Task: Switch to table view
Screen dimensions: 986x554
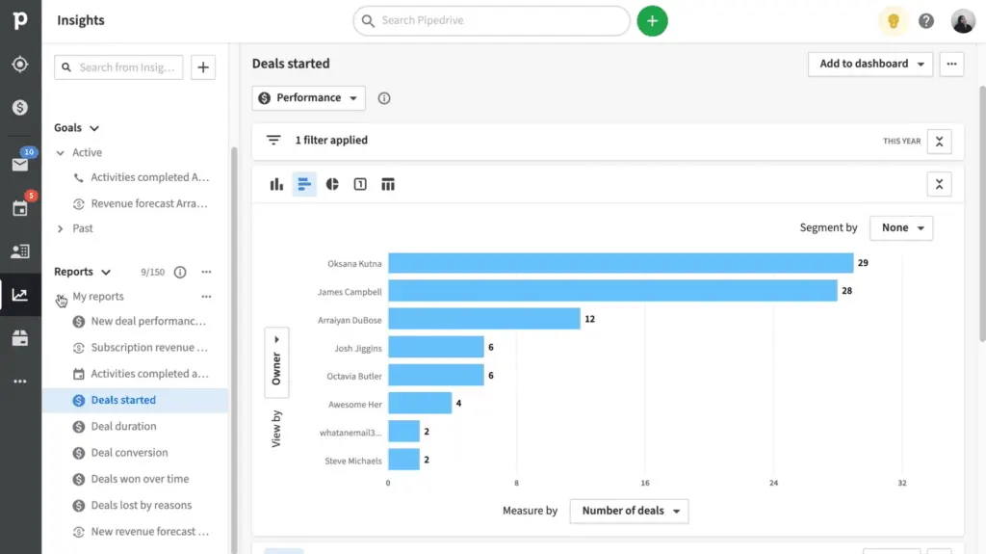Action: [388, 184]
